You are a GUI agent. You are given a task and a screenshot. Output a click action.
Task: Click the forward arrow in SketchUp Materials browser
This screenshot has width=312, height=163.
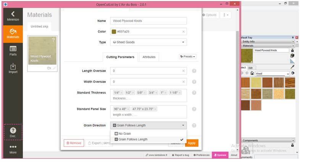click(247, 73)
